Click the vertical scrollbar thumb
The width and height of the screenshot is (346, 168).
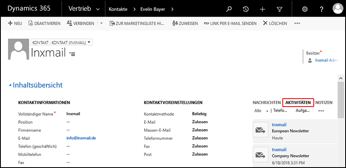(341, 100)
